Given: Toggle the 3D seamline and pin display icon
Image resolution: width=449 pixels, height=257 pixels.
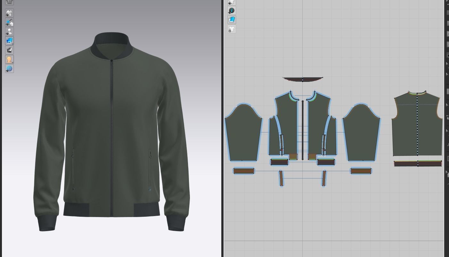Looking at the screenshot, I should tap(9, 22).
